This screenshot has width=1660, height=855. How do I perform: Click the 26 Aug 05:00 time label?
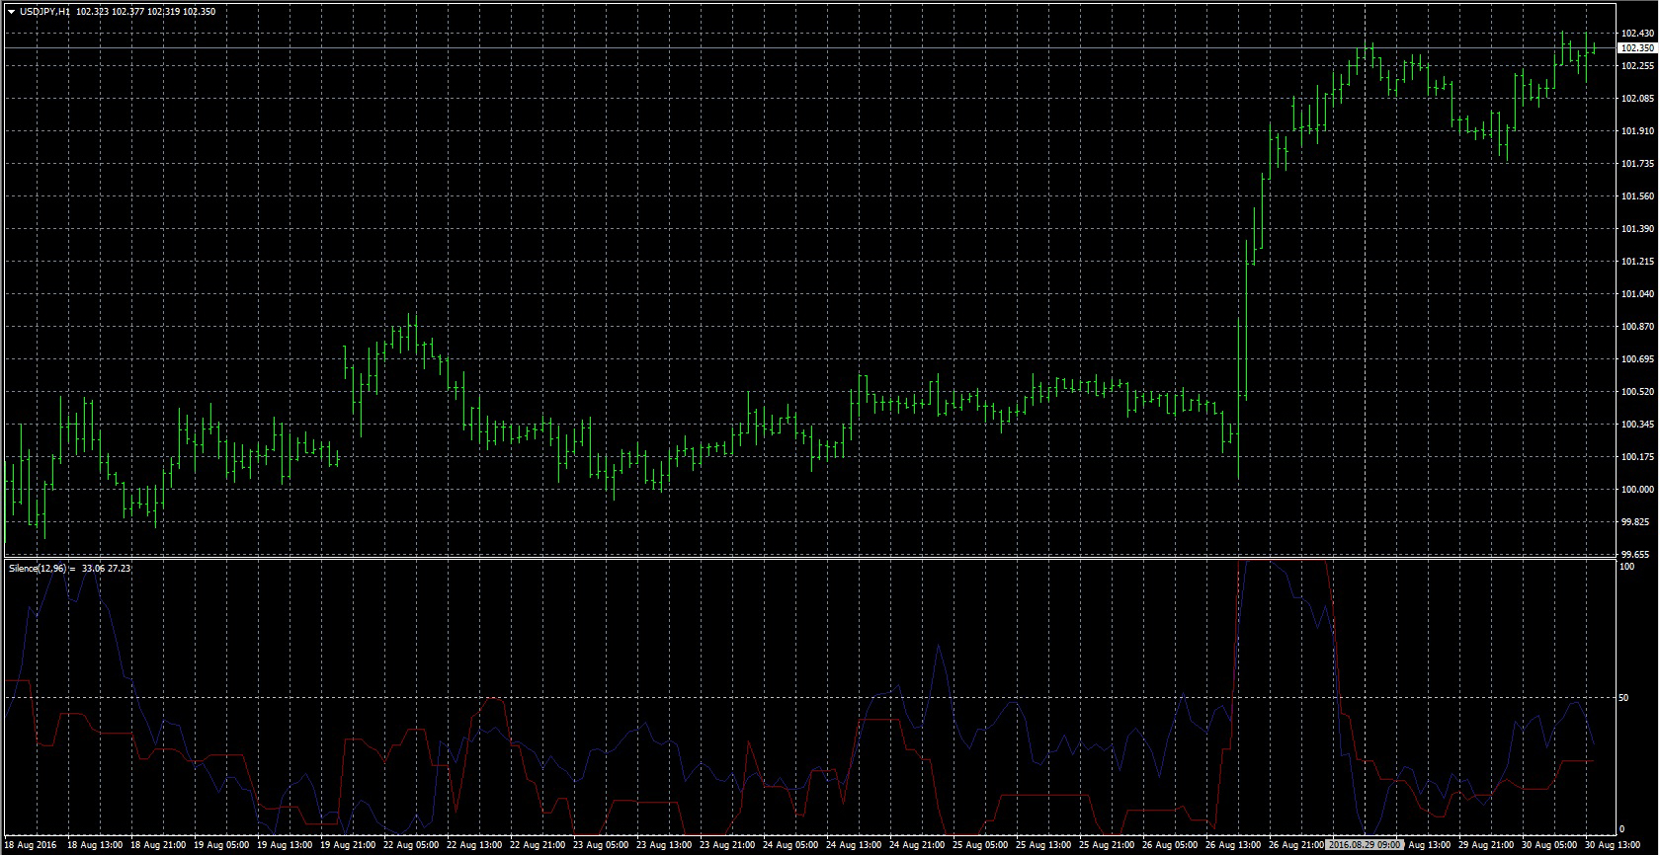pos(1170,845)
